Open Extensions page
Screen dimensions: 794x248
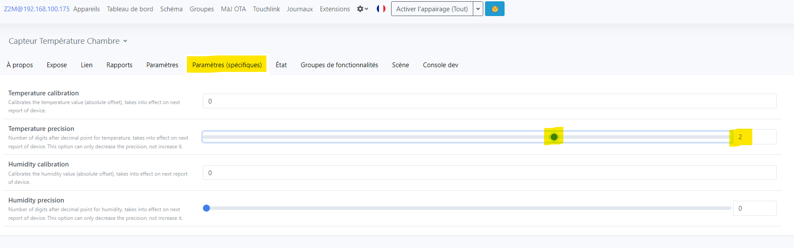335,9
